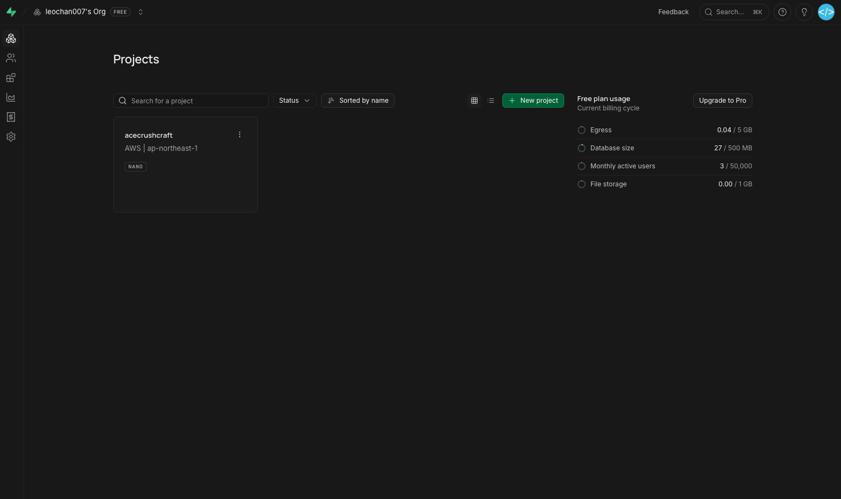Open the Projects sidebar icon
The image size is (841, 499).
pyautogui.click(x=11, y=38)
